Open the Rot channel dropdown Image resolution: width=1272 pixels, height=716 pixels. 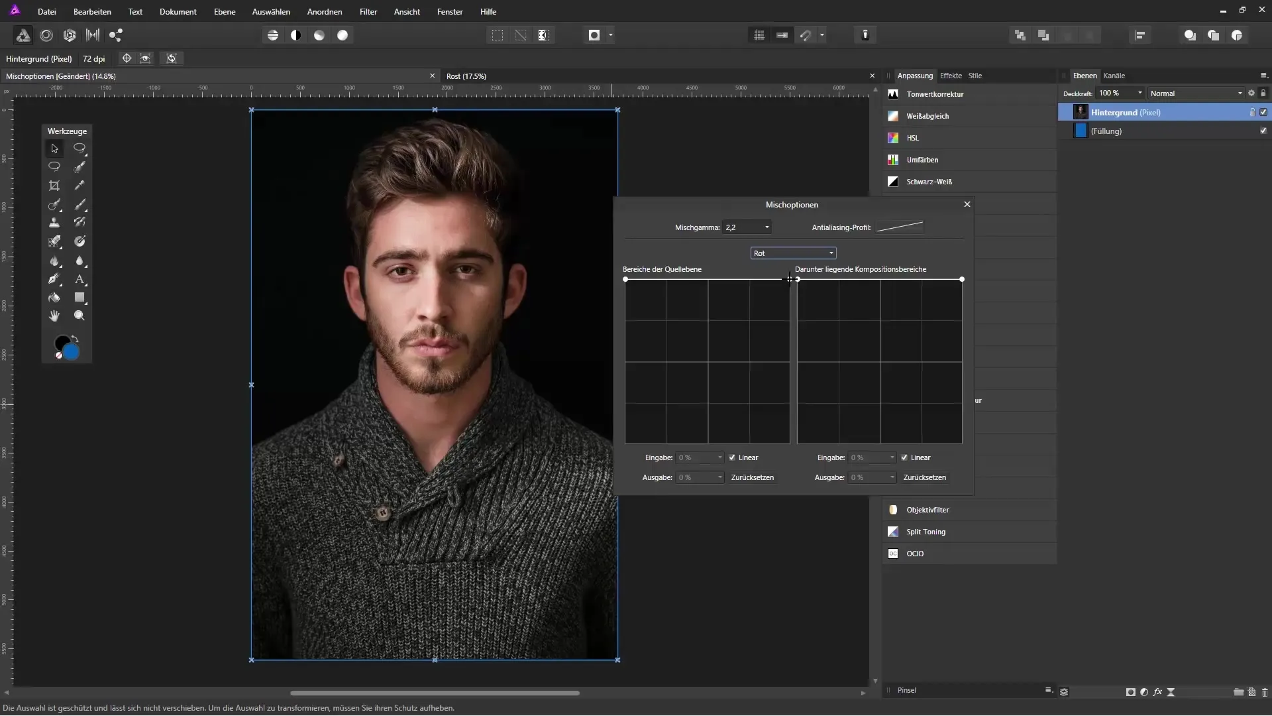pyautogui.click(x=793, y=253)
